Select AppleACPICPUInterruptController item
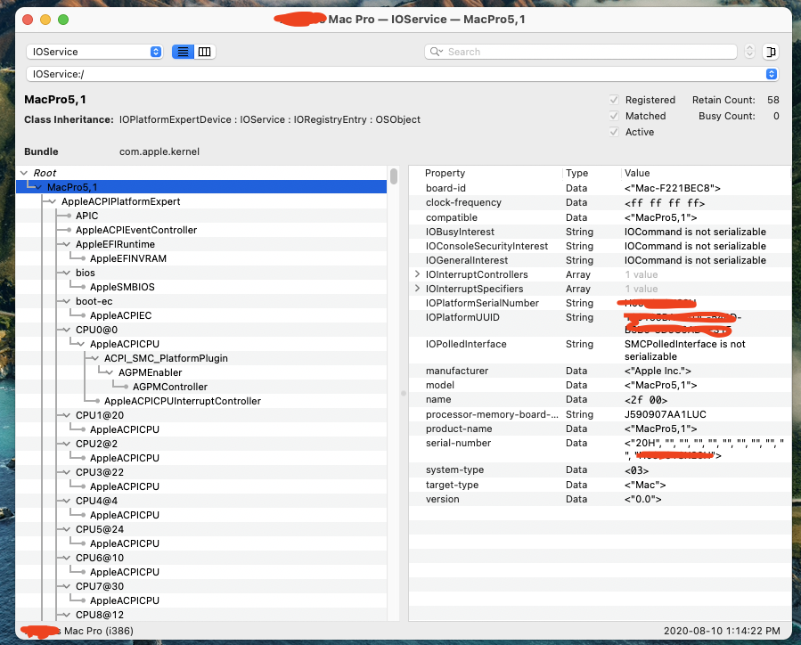Image resolution: width=801 pixels, height=645 pixels. [183, 401]
